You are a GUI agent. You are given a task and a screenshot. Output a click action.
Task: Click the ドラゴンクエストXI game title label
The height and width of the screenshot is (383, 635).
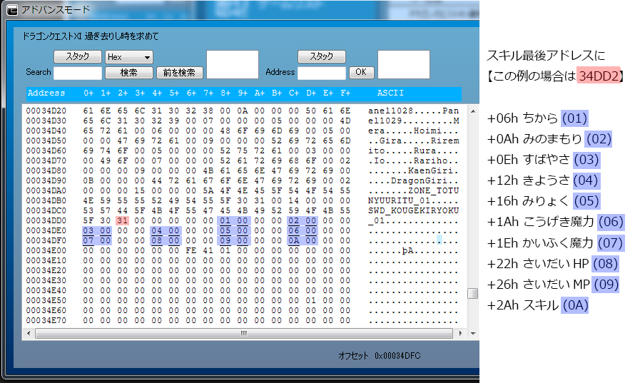(x=91, y=36)
